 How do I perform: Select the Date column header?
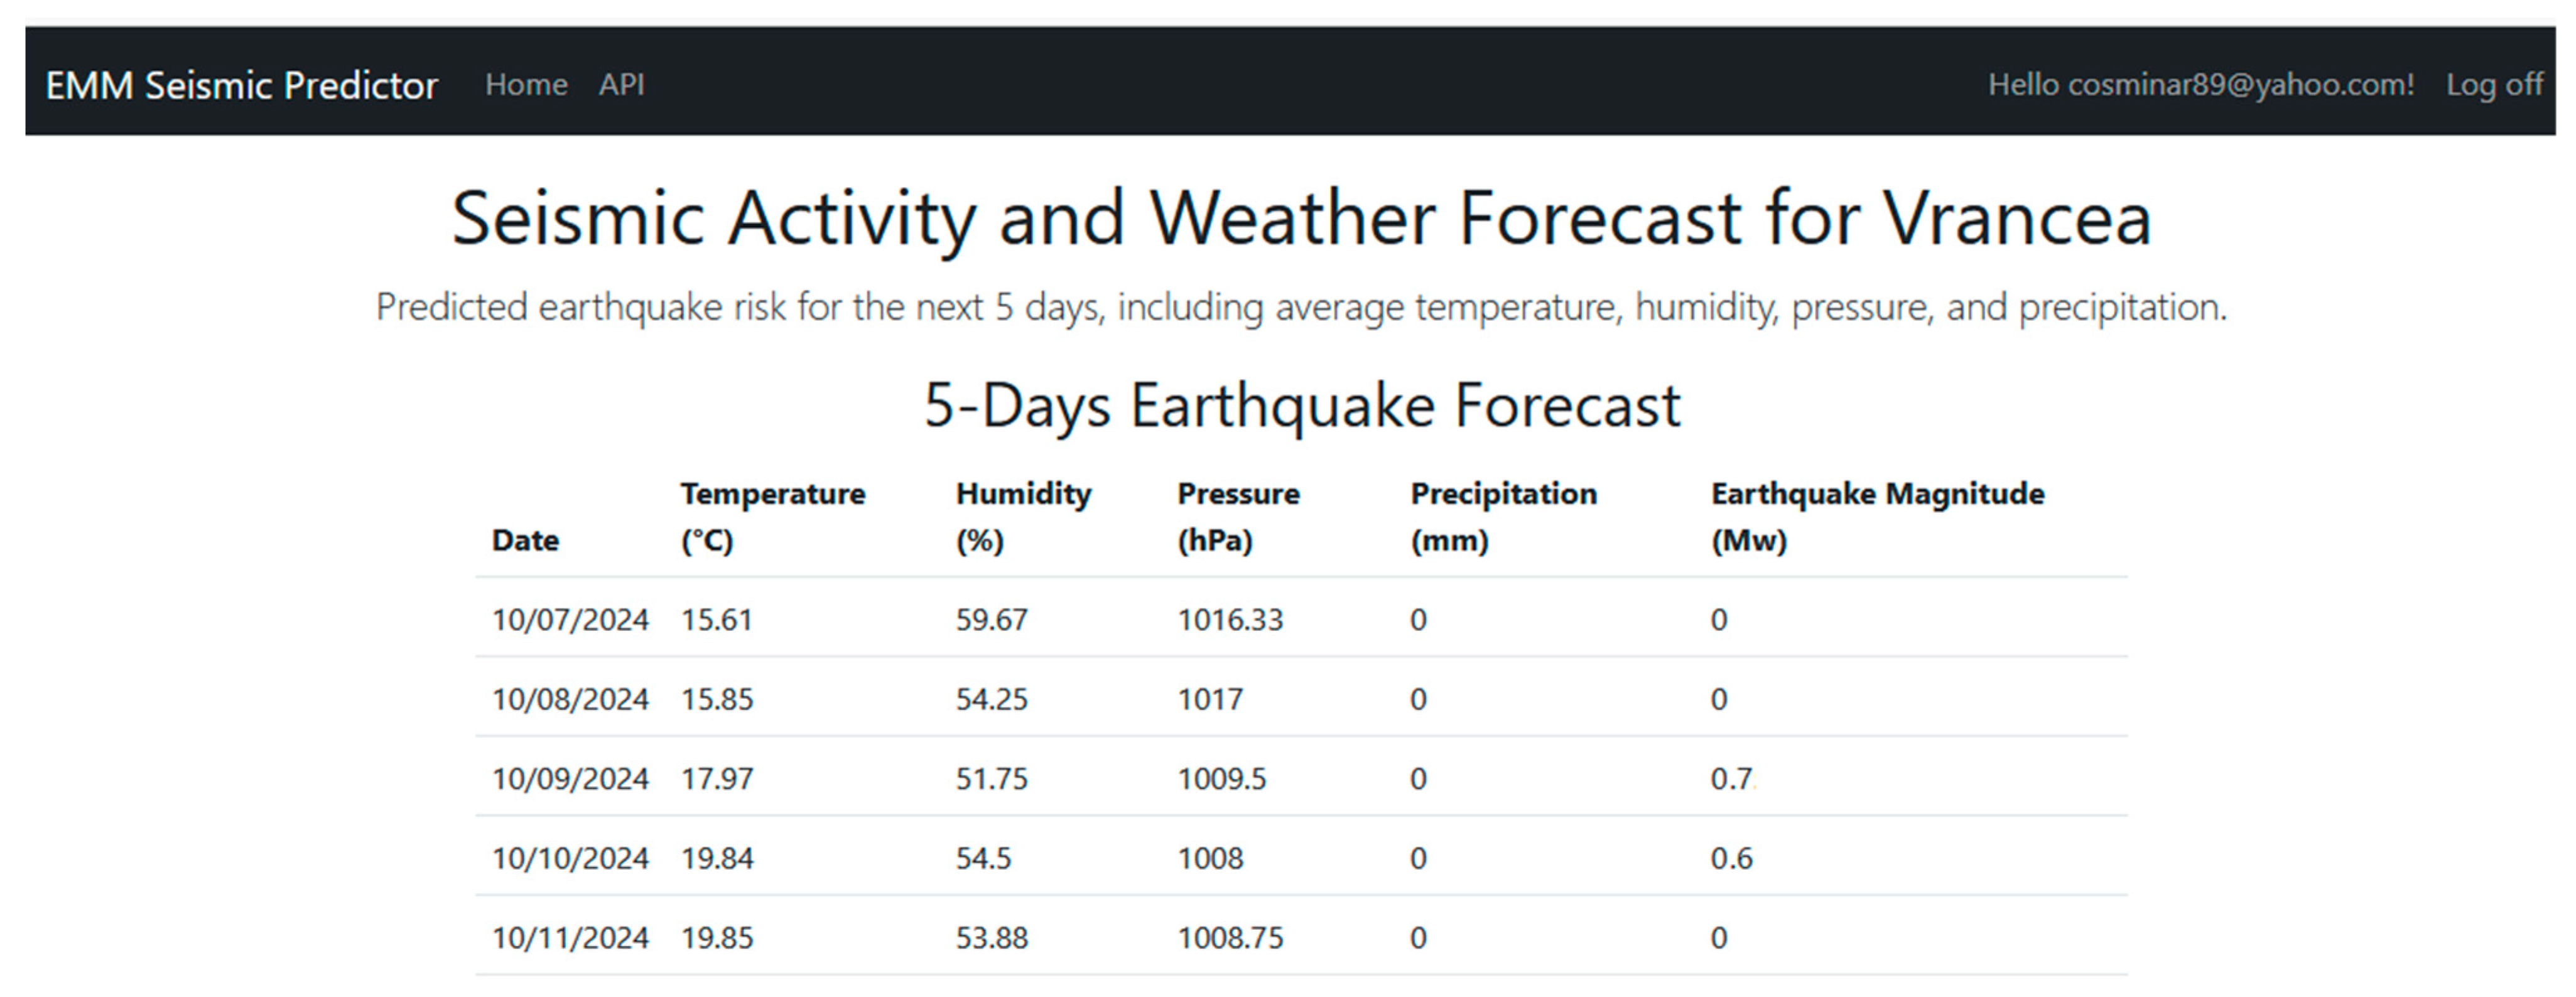click(525, 540)
